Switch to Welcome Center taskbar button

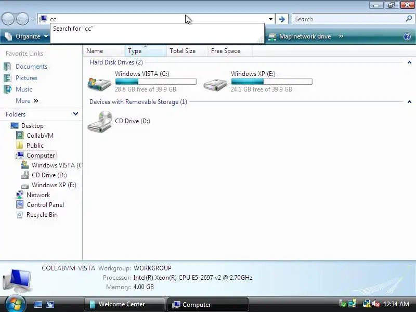pos(124,304)
